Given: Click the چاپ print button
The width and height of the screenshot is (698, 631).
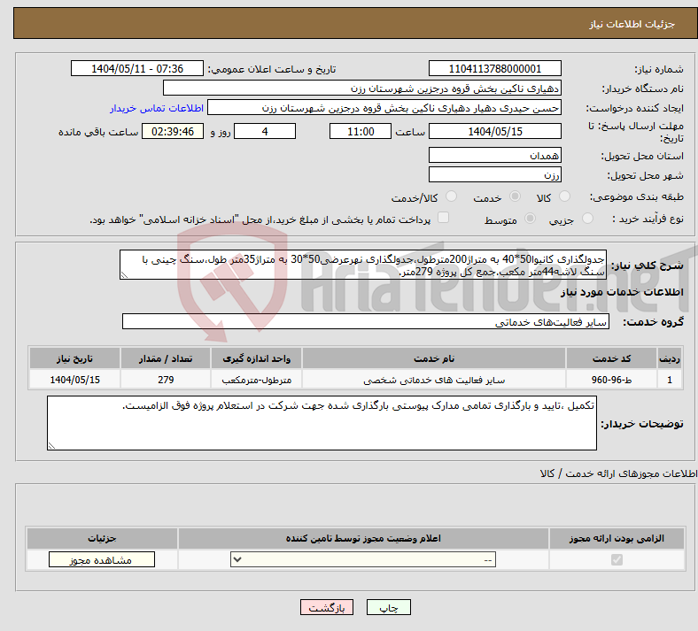Looking at the screenshot, I should point(389,607).
